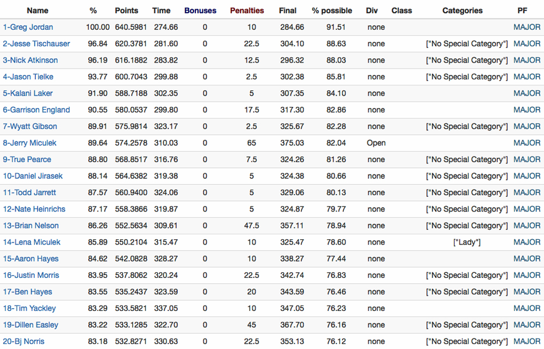Select time value 323.17
Screen dimensions: 544x349
pyautogui.click(x=166, y=127)
